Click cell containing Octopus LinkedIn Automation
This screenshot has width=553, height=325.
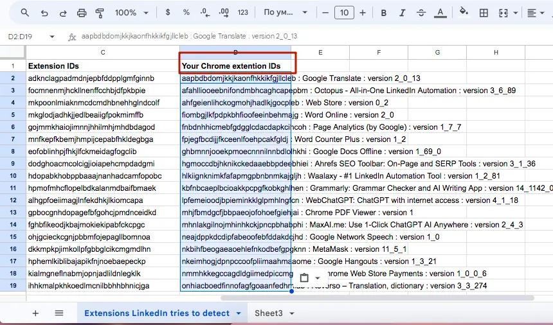(235, 91)
